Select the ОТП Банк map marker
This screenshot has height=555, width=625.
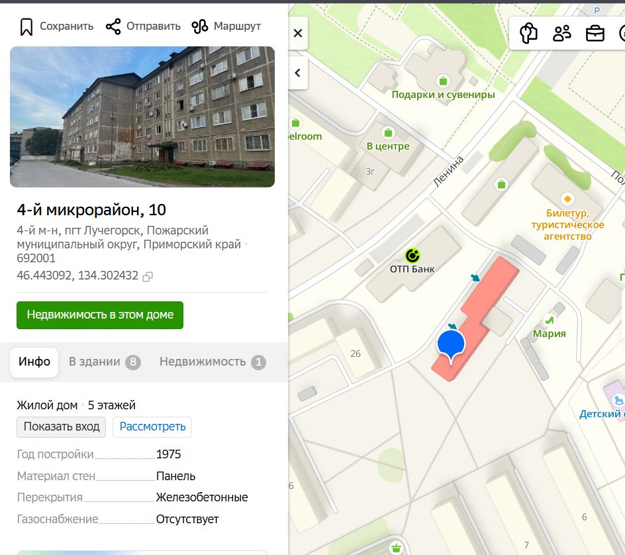click(x=412, y=255)
